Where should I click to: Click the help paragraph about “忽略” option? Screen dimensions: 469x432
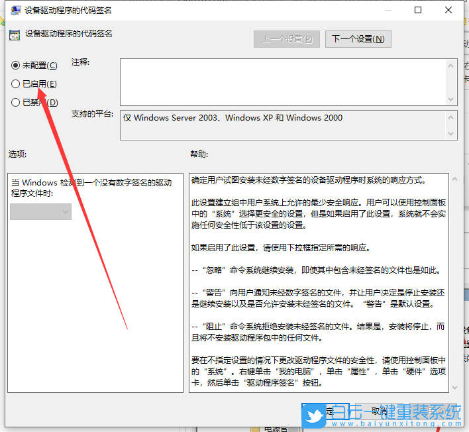coord(317,270)
